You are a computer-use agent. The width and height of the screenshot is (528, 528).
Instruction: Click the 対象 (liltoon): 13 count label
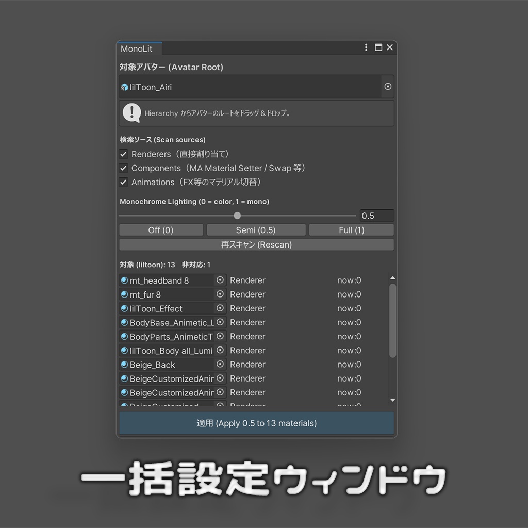tap(147, 265)
